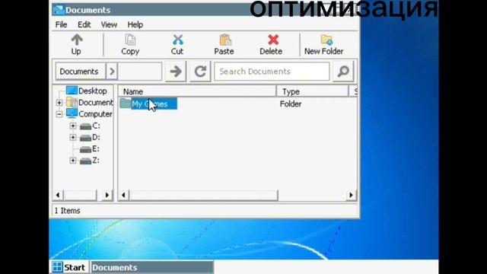Viewport: 487px width, 274px height.
Task: Expand the C: drive node
Action: pos(73,126)
